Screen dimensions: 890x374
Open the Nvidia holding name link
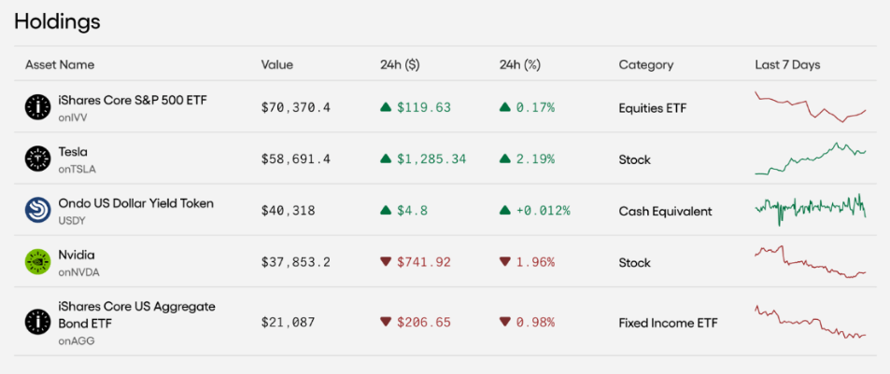pos(77,255)
